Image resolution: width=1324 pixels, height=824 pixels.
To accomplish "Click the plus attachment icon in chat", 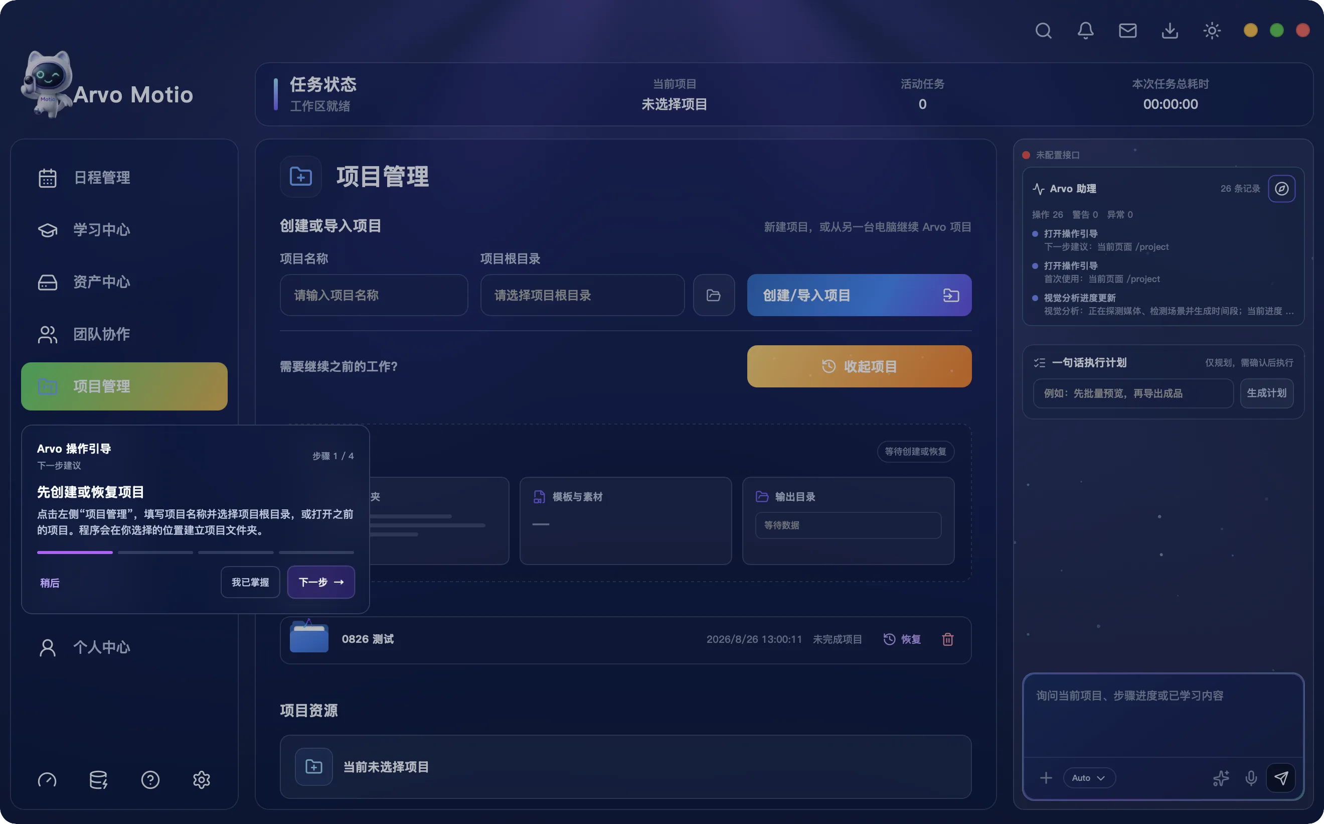I will tap(1045, 778).
